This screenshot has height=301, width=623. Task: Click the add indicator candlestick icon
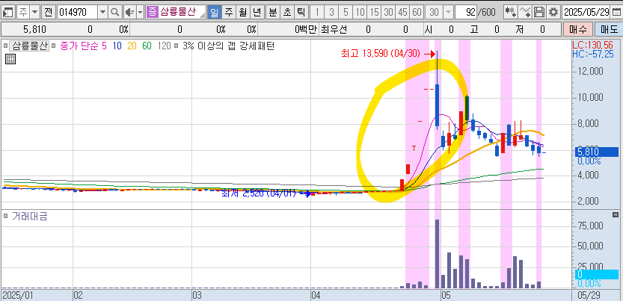[510, 12]
